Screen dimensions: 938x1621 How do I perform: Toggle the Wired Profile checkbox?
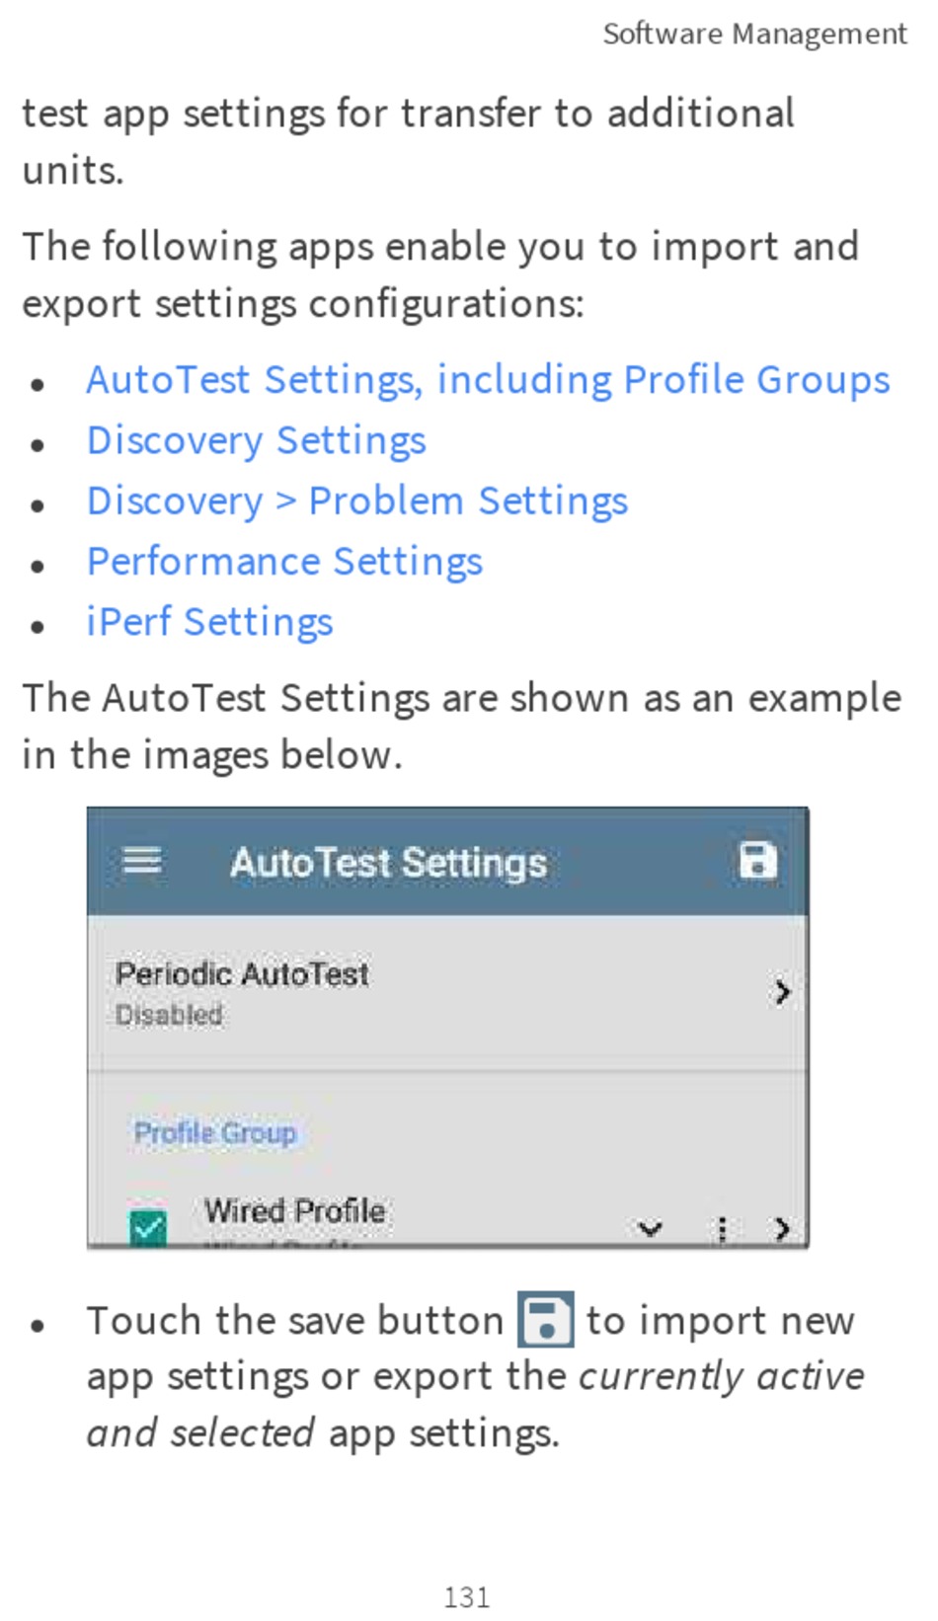148,1227
